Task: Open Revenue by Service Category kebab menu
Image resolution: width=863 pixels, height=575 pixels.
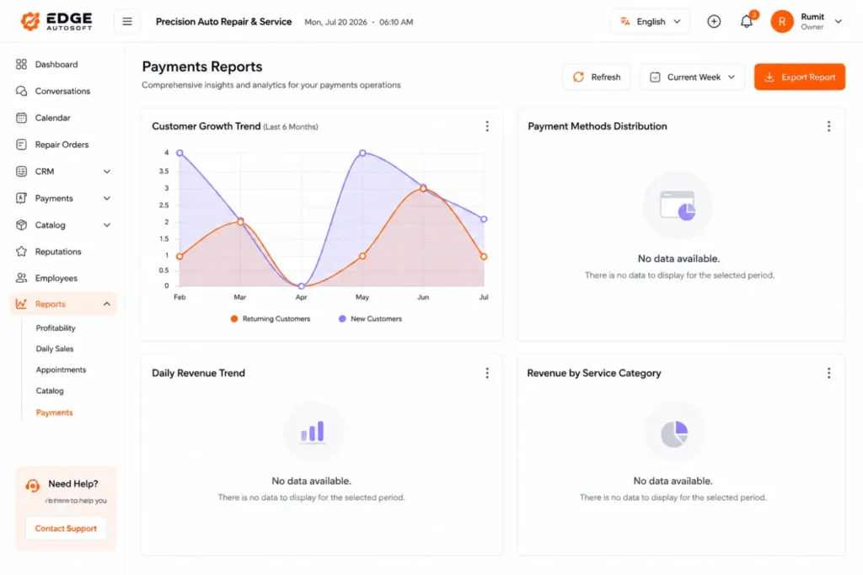Action: pyautogui.click(x=829, y=373)
